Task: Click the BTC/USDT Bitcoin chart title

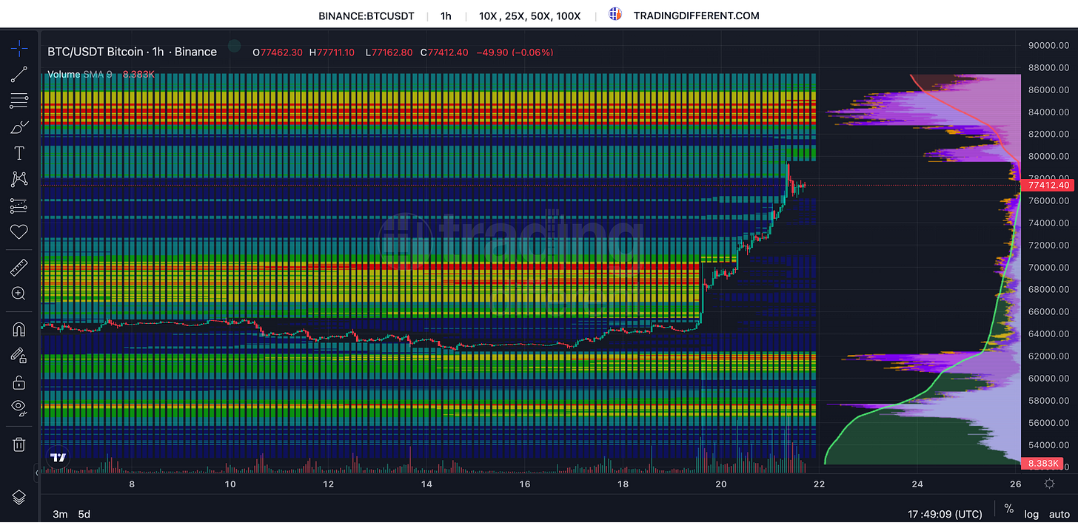Action: pos(132,52)
